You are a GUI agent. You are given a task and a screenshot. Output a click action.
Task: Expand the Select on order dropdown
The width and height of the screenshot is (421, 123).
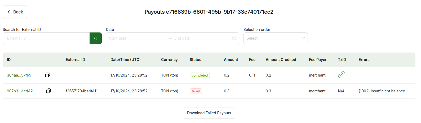coord(276,38)
